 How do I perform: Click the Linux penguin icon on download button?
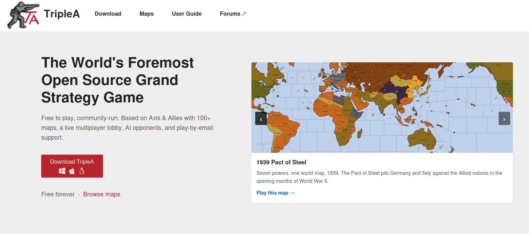tap(82, 171)
